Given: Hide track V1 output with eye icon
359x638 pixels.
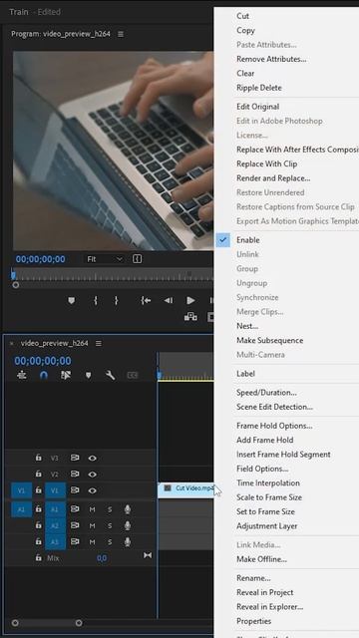Looking at the screenshot, I should tap(93, 490).
